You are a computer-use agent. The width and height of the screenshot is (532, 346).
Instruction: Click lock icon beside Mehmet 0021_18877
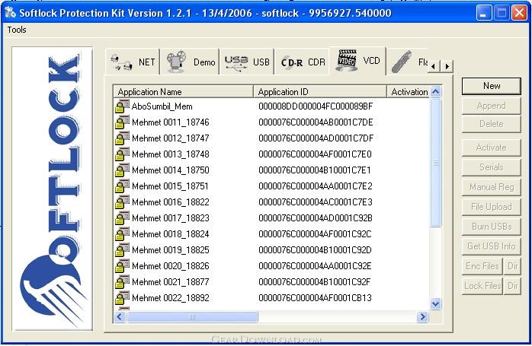tap(122, 281)
